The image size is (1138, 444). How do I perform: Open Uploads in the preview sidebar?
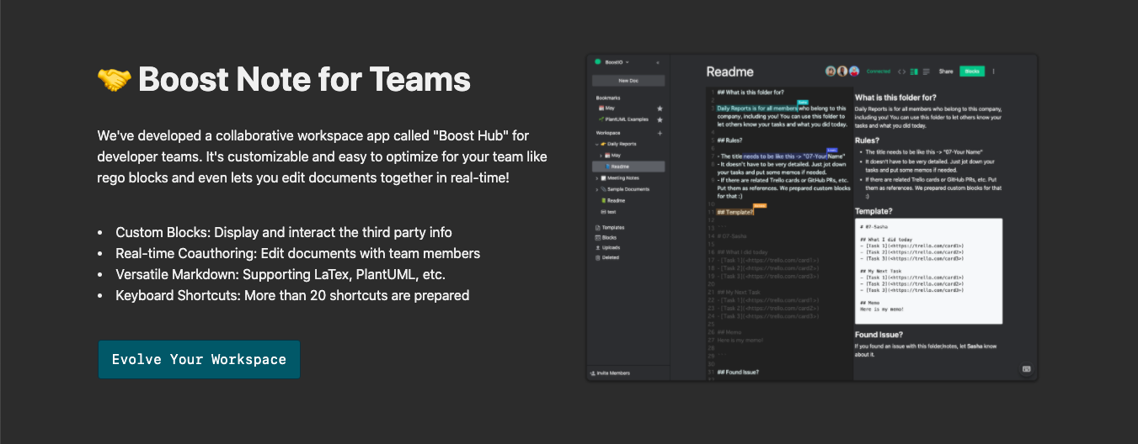tap(607, 248)
